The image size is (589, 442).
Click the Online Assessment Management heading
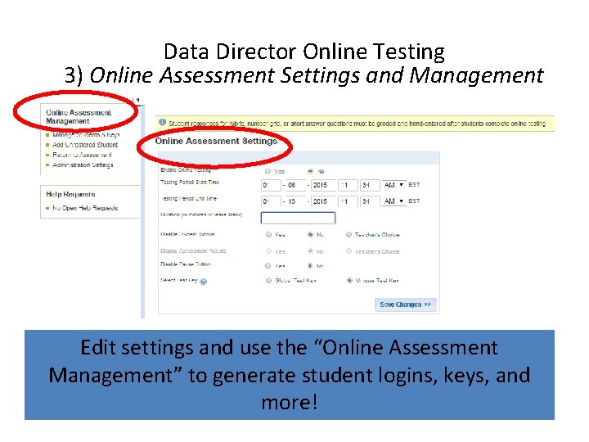(79, 117)
